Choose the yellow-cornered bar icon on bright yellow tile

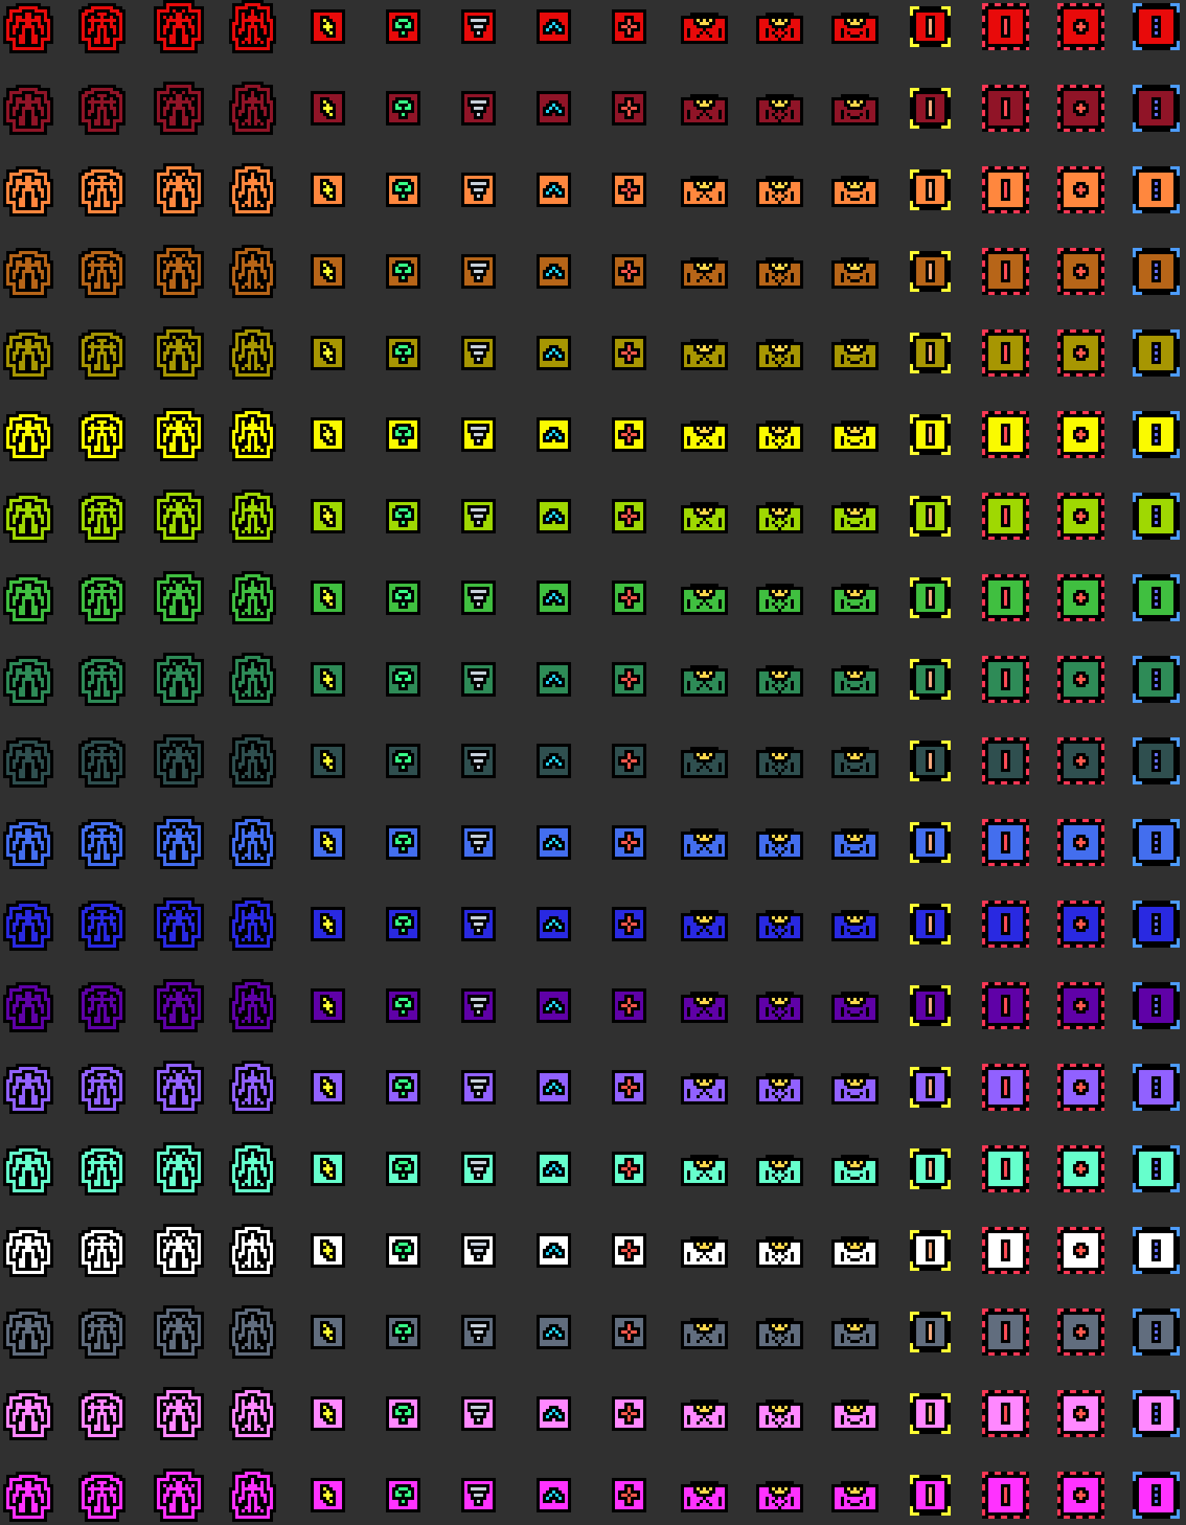(930, 435)
